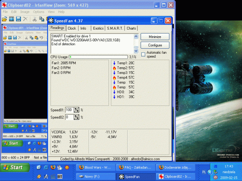
Task: Click the -12V: -11,17V reading
Action: 103,132
